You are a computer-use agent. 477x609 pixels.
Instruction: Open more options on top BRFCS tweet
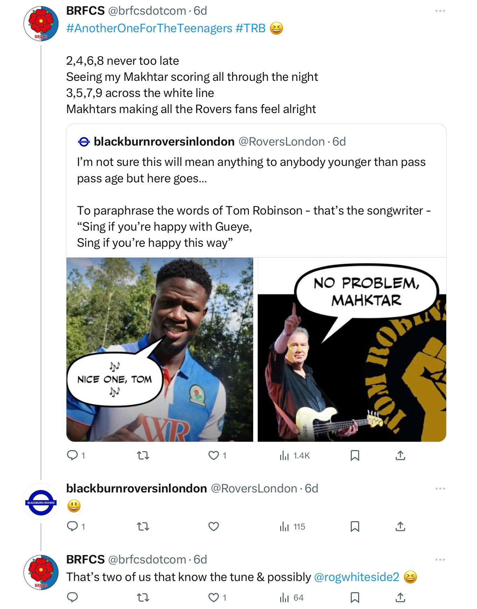(x=440, y=11)
